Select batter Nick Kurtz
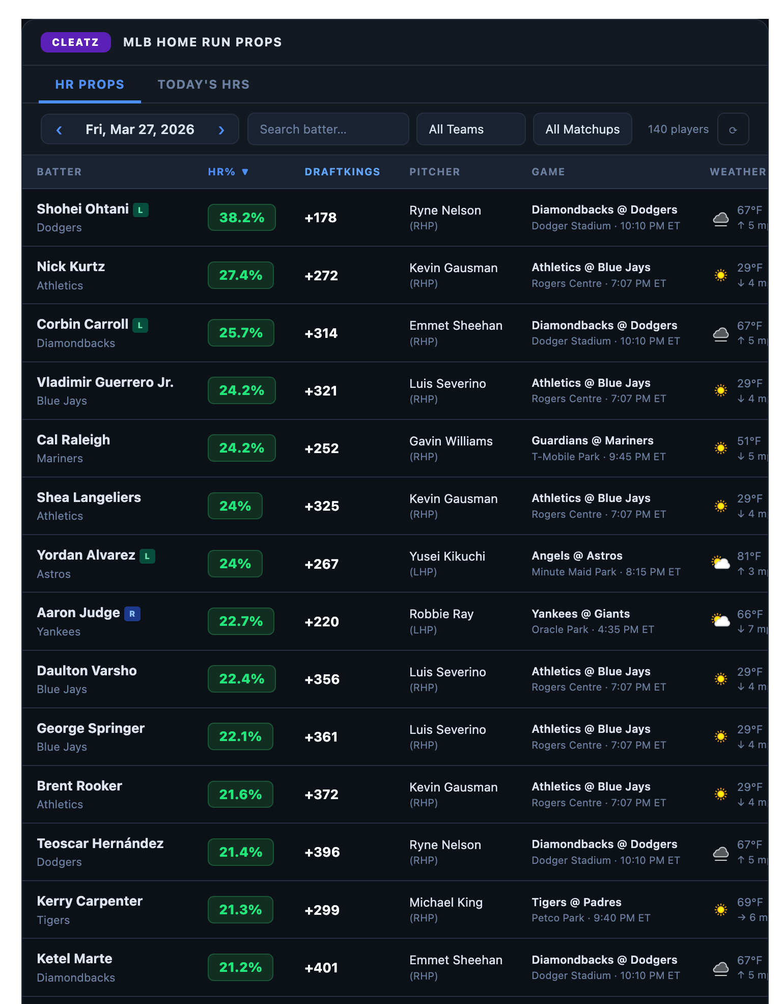 71,267
